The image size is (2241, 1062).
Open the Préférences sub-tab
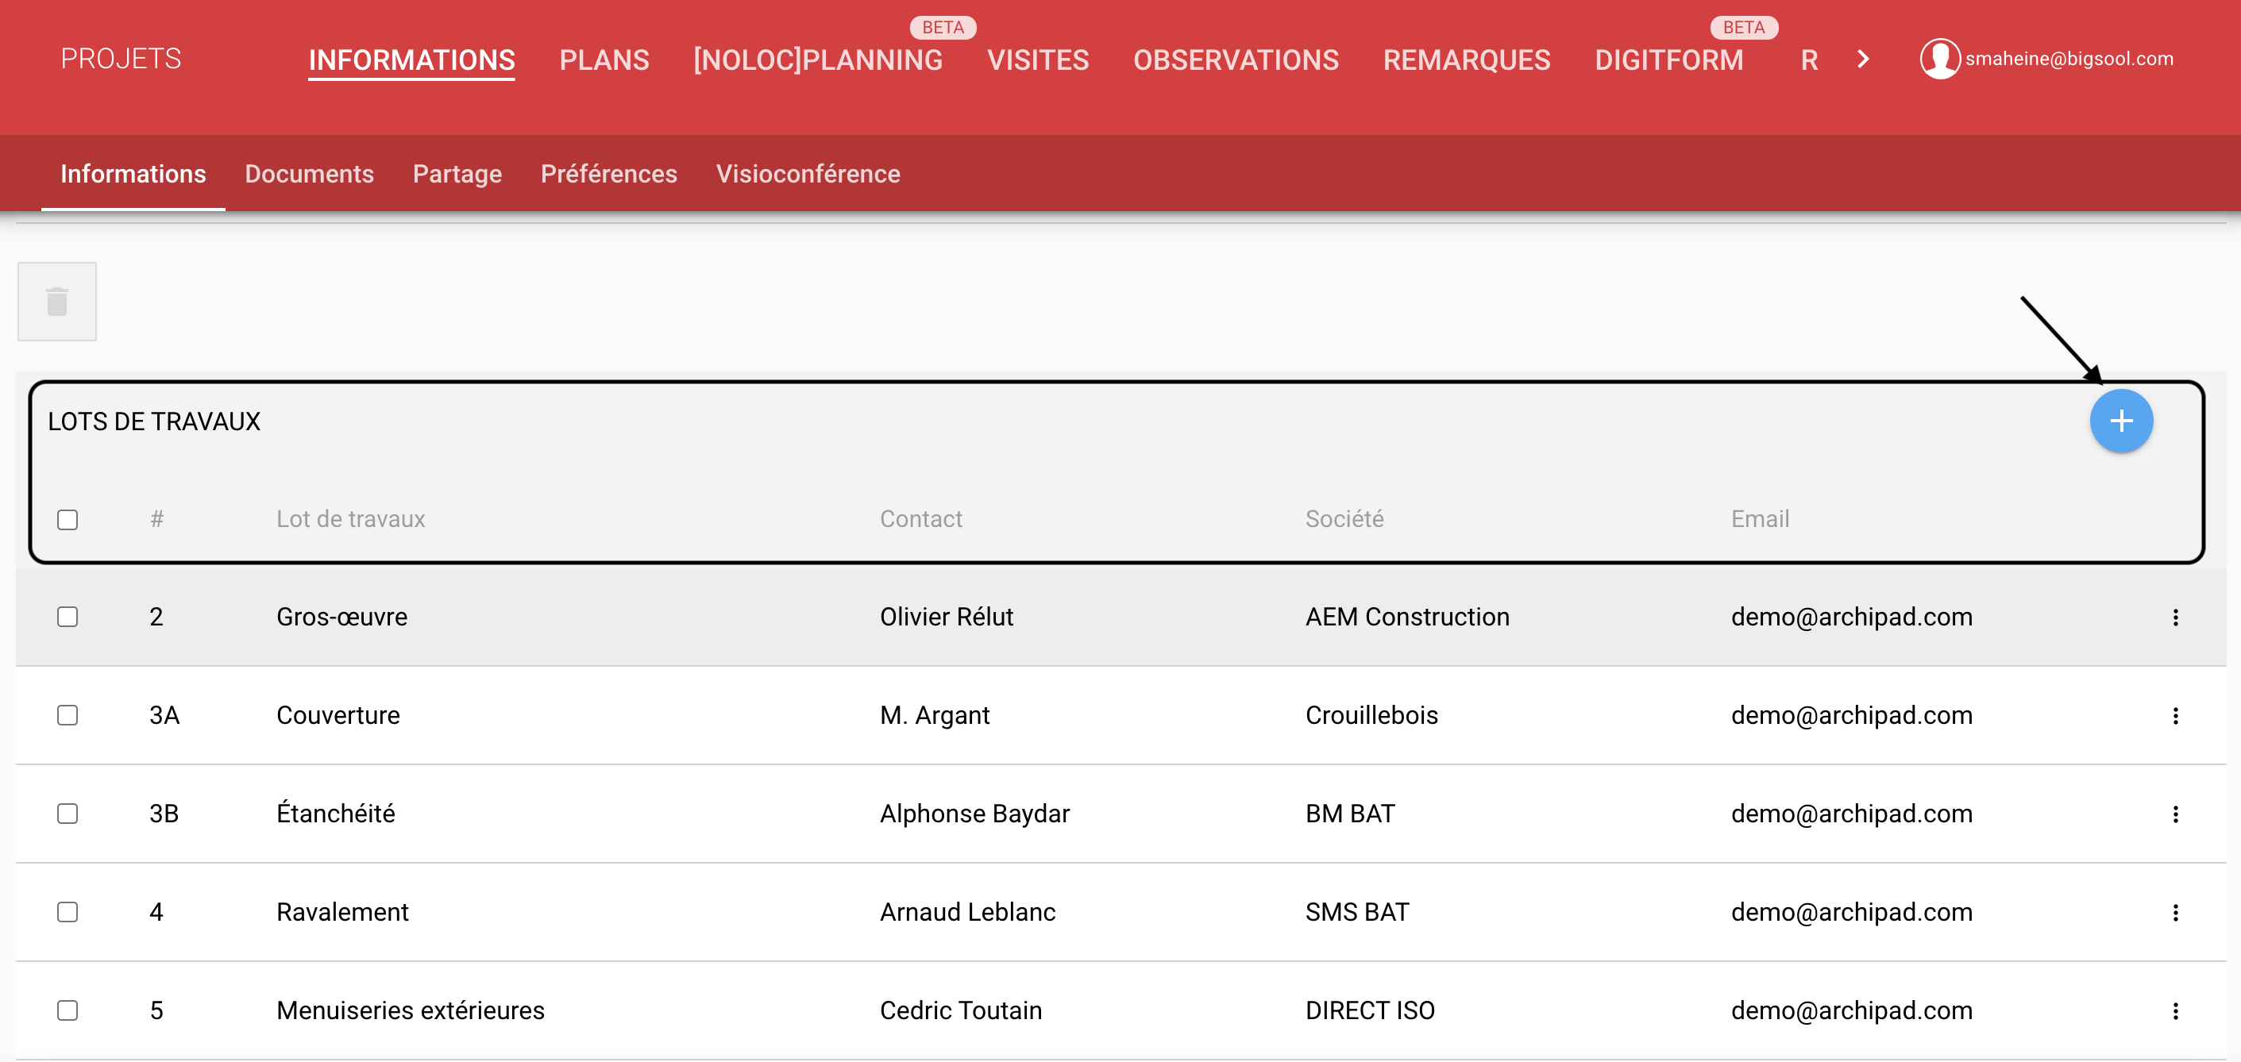608,174
